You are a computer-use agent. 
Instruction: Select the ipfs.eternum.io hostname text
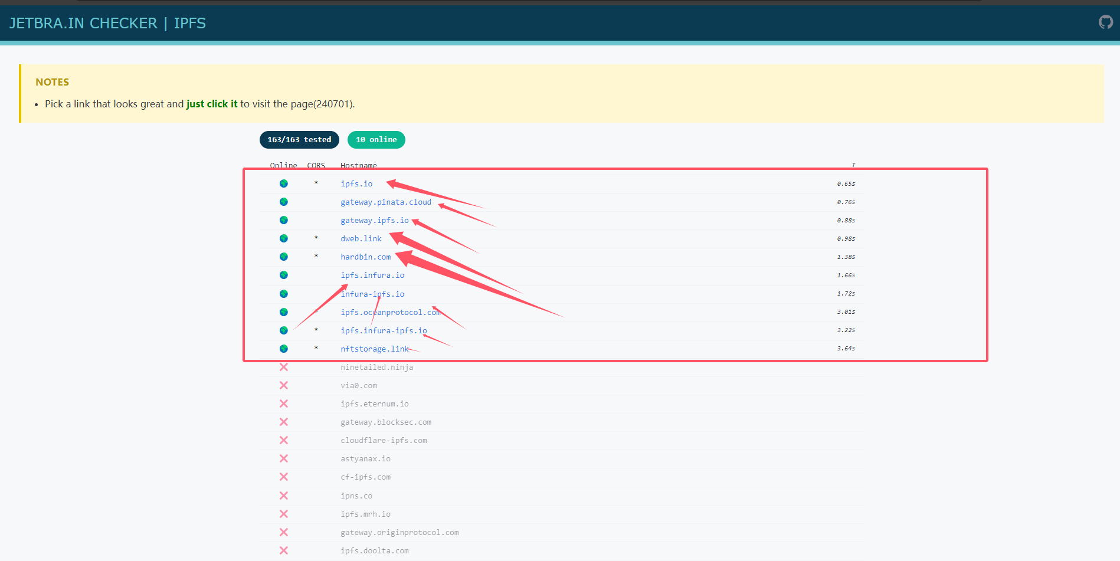coord(375,403)
